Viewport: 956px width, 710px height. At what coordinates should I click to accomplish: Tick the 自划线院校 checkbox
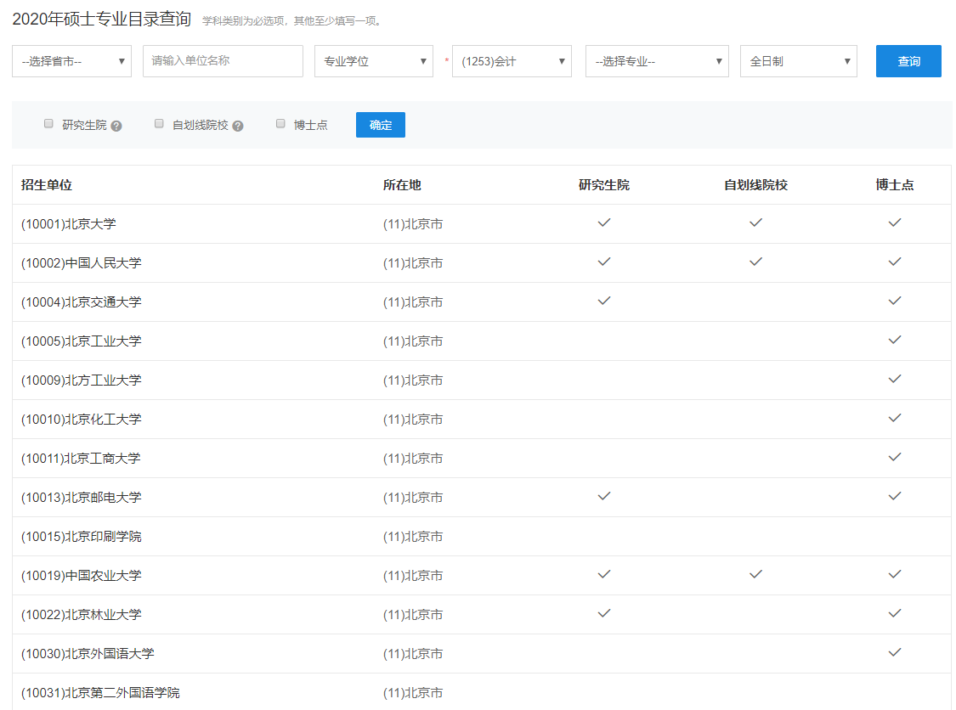click(x=159, y=124)
